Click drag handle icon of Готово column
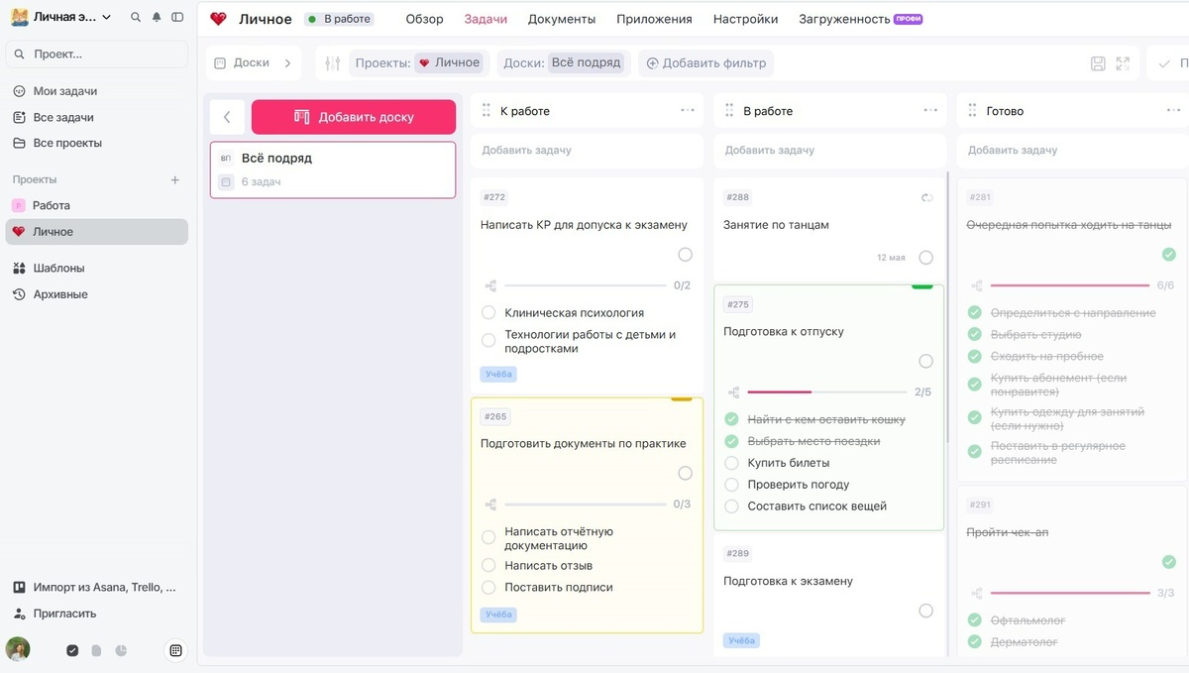1189x673 pixels. [972, 111]
